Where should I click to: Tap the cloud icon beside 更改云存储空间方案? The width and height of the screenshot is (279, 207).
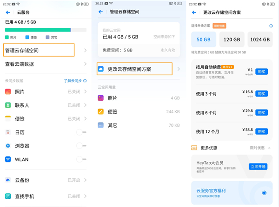(101, 69)
